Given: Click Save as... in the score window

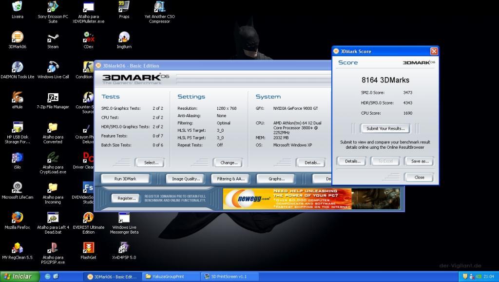Looking at the screenshot, I should pyautogui.click(x=419, y=161).
